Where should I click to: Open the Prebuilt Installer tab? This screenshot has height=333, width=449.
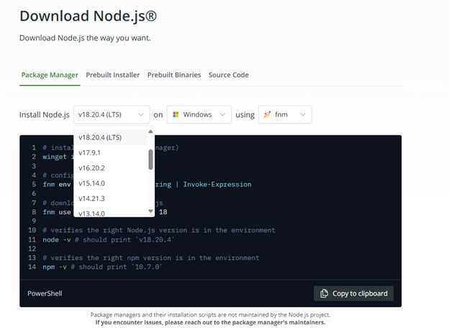tap(113, 75)
